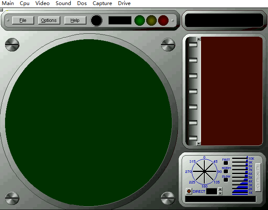Open the Sound menu
Viewport: 268px width, 210px height.
pyautogui.click(x=63, y=3)
